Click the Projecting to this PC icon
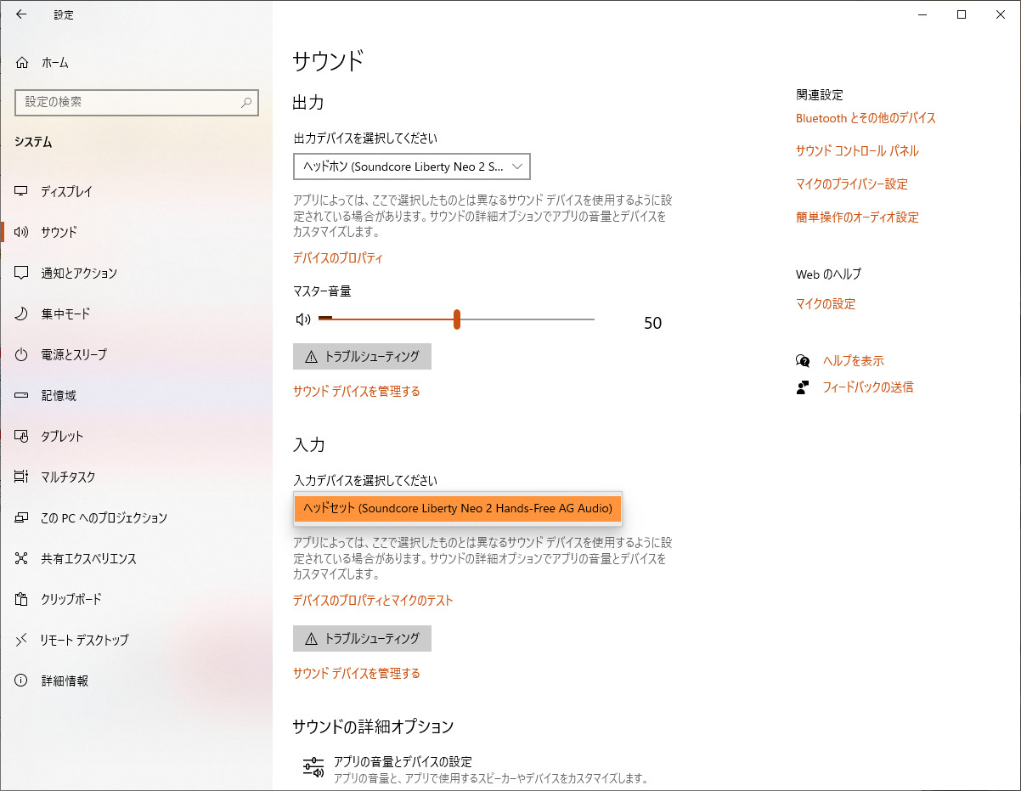The width and height of the screenshot is (1021, 791). (21, 517)
